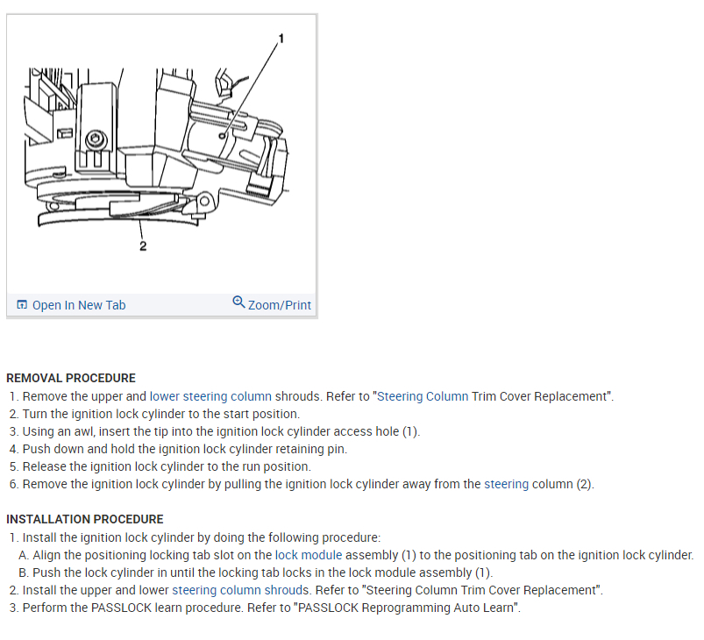Click the 'Push down and hold' retaining pin step

coord(184,449)
